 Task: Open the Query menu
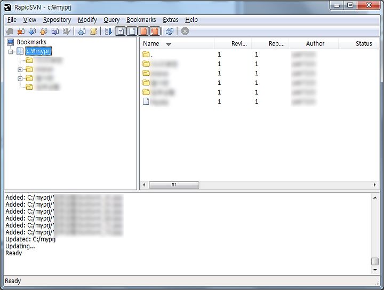111,20
